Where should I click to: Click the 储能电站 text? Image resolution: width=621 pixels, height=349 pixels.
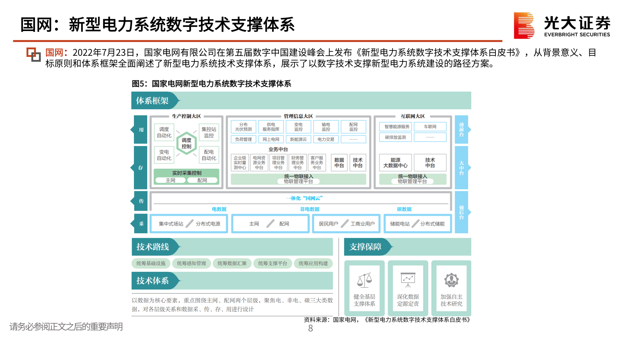point(400,224)
